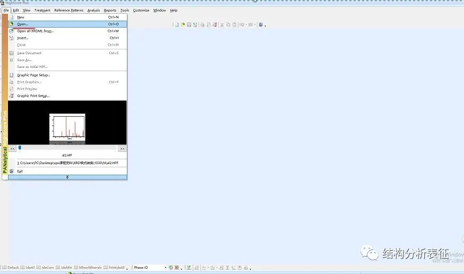
Task: Open the Reports menu
Action: [110, 11]
